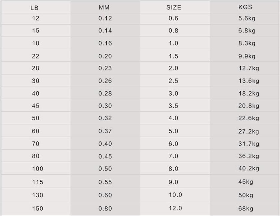This screenshot has width=280, height=216.
Task: Select the 115 value in LB column
Action: 38,182
